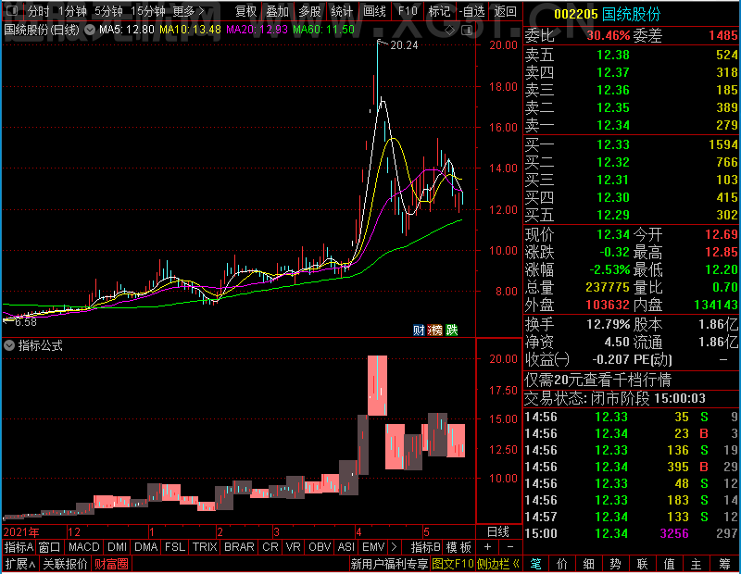This screenshot has width=741, height=574.
Task: Remove from watchlist via -自选
Action: [472, 11]
